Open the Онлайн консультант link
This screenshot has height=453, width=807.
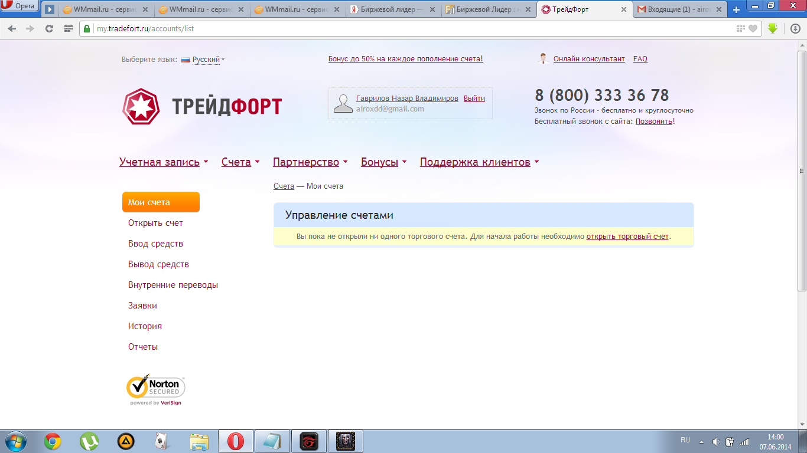(x=589, y=59)
